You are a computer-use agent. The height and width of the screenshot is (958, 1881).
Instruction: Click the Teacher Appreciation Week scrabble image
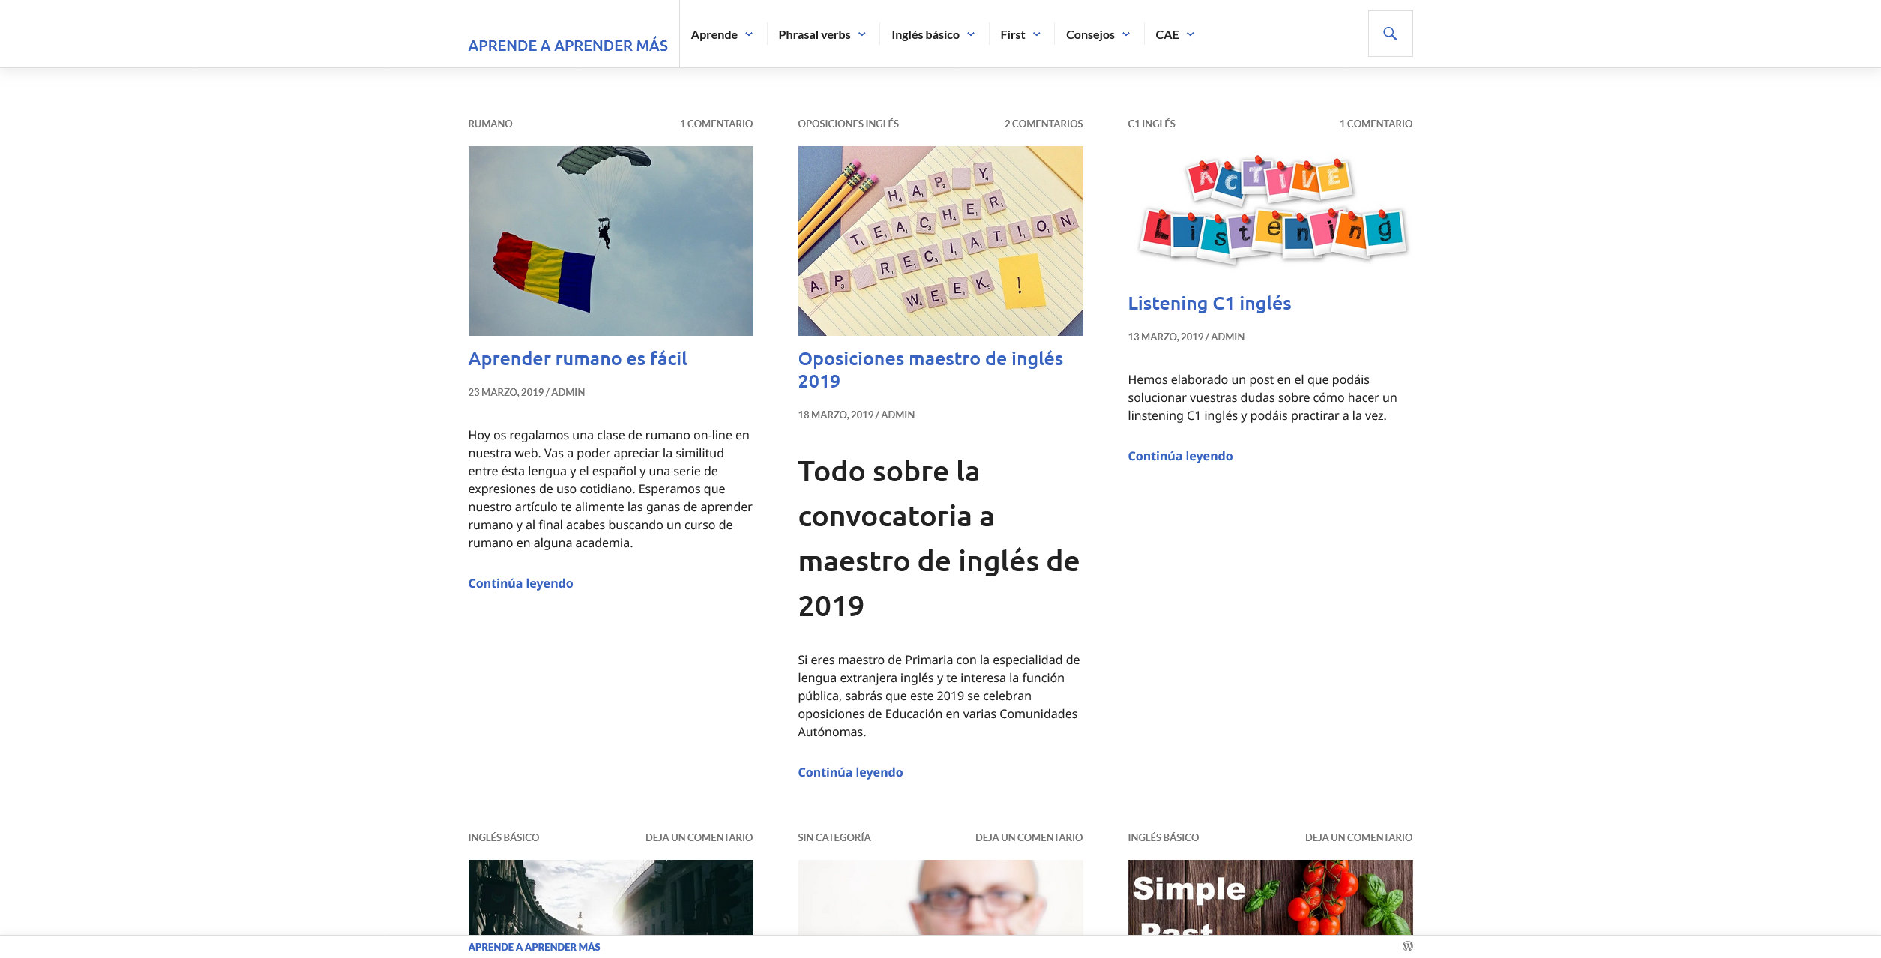click(x=940, y=241)
